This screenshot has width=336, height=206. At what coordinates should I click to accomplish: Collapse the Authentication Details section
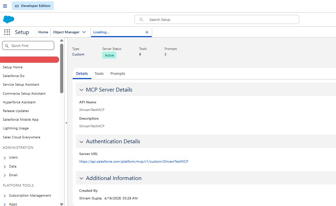point(81,141)
